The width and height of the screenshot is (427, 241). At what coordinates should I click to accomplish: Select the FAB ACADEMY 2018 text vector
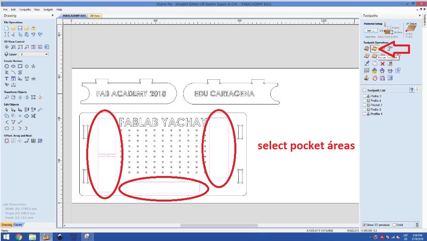pyautogui.click(x=131, y=94)
